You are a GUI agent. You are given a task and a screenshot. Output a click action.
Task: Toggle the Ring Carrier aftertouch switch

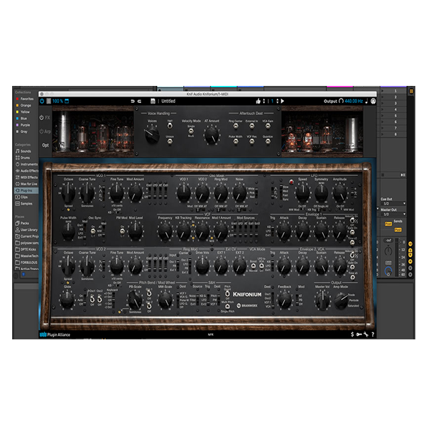coord(236,126)
